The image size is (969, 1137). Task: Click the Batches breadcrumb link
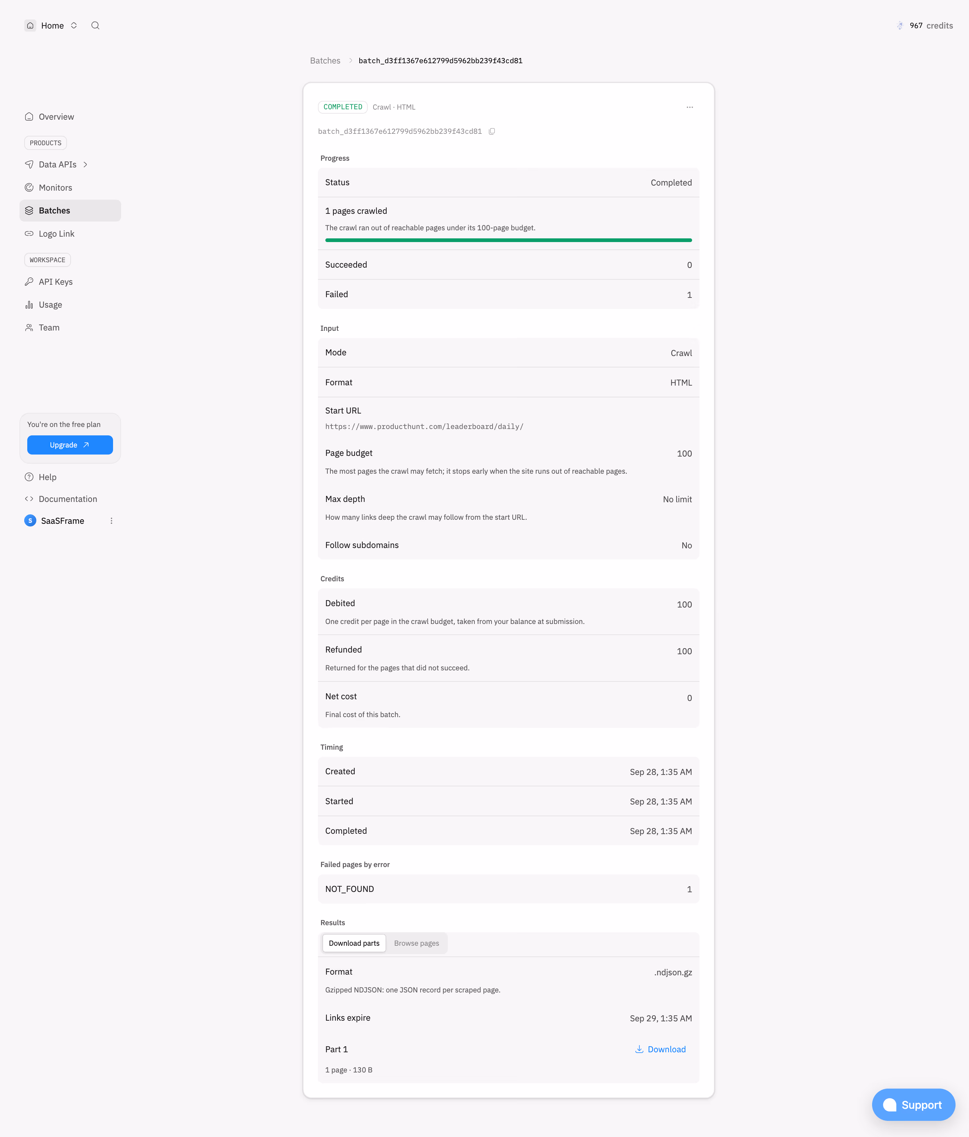pyautogui.click(x=325, y=61)
